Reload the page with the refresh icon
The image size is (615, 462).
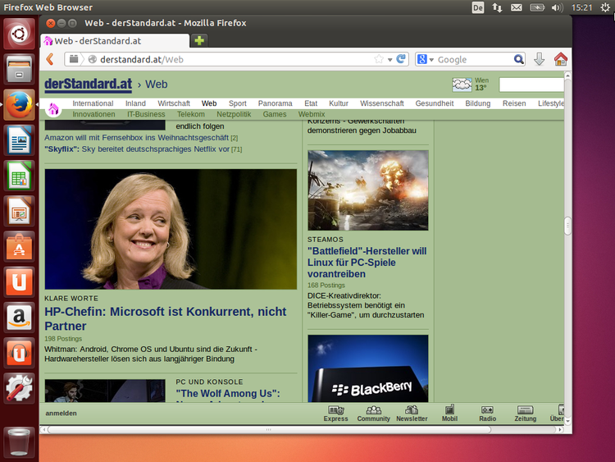pyautogui.click(x=401, y=59)
